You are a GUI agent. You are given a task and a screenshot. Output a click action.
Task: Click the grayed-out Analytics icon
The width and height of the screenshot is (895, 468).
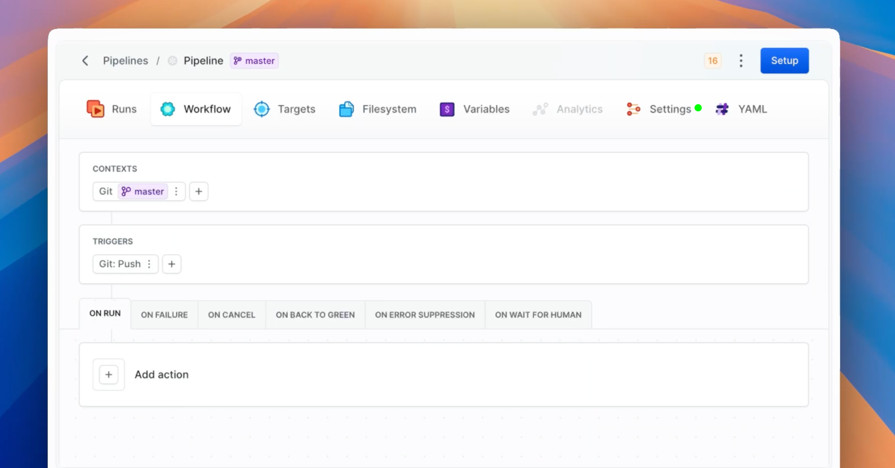pos(540,109)
